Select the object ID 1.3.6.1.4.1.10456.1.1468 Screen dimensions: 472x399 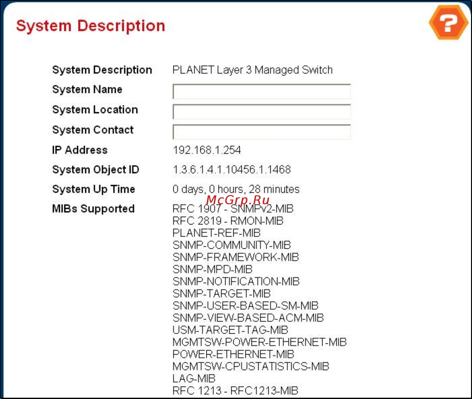[232, 169]
